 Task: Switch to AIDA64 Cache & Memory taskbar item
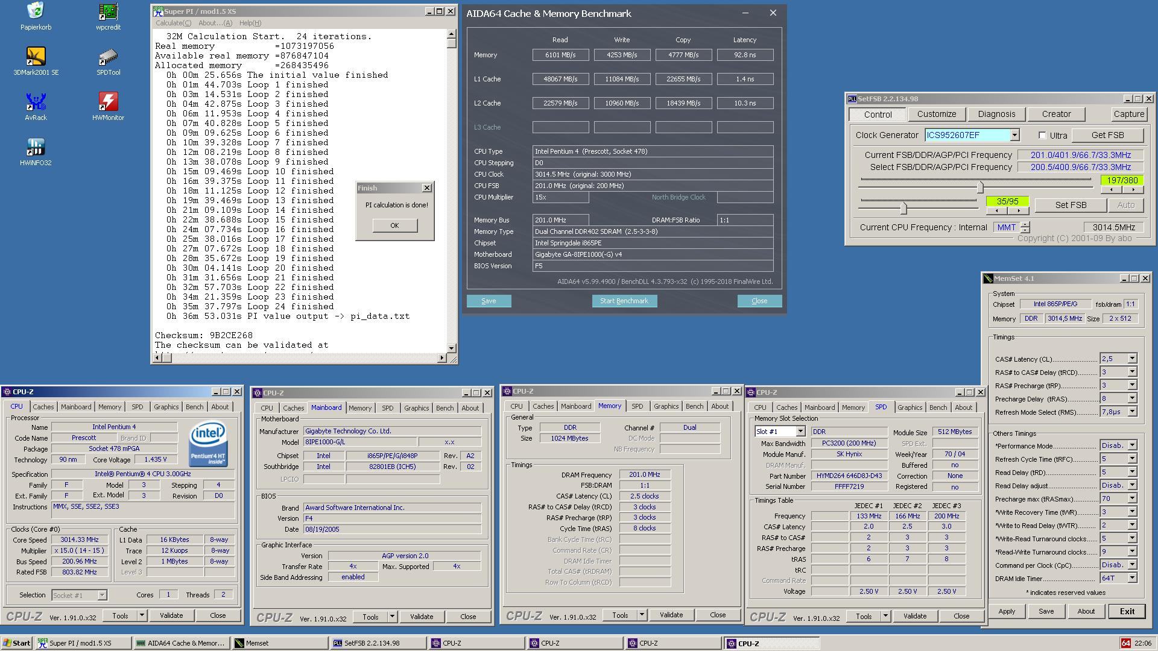coord(181,643)
